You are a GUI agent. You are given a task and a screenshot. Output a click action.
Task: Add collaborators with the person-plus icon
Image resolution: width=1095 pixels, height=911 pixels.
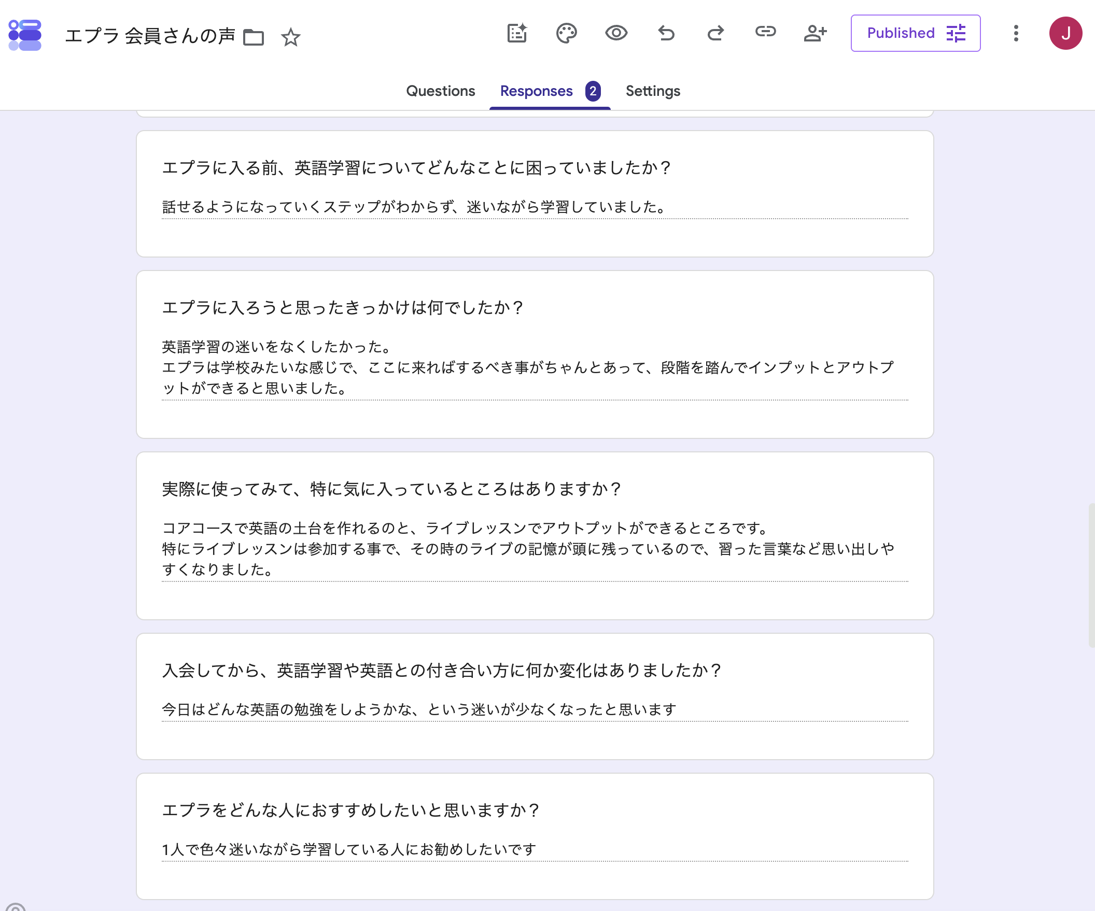point(815,33)
